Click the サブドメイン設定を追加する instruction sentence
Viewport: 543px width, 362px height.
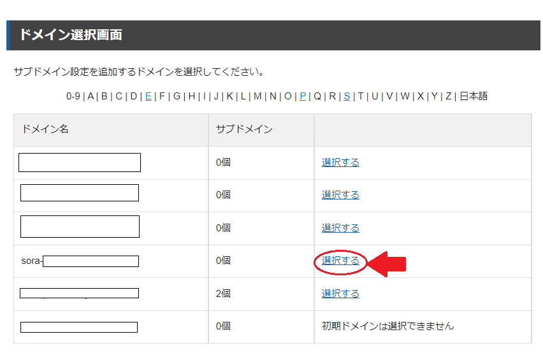(x=139, y=72)
